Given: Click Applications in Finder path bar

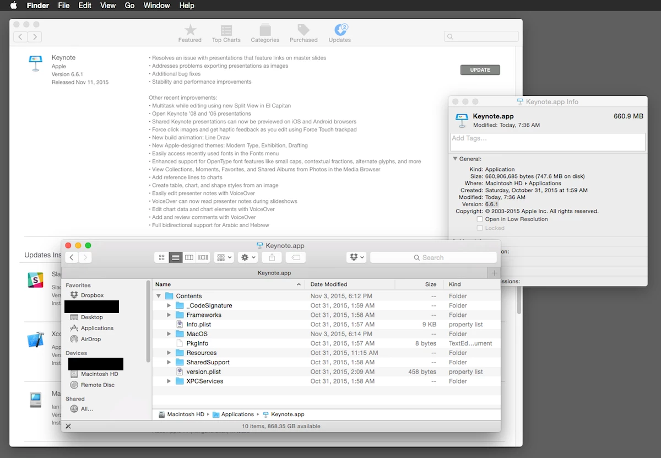Looking at the screenshot, I should (x=233, y=414).
